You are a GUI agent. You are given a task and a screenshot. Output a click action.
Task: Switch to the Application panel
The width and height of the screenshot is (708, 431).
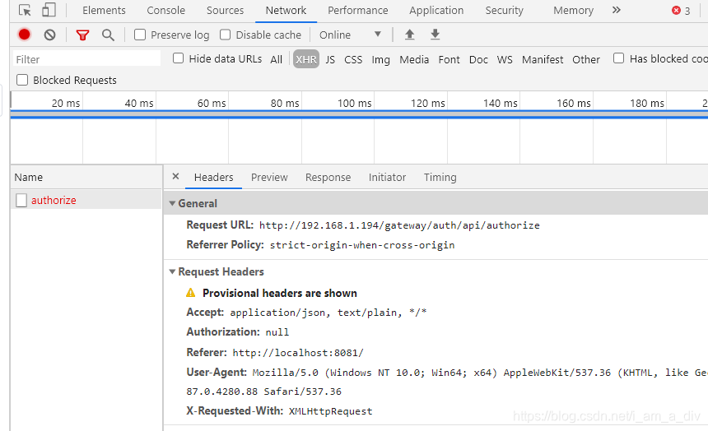tap(436, 11)
